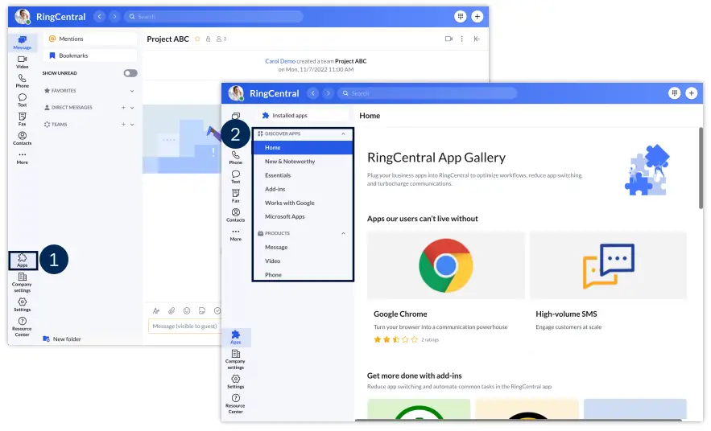The image size is (711, 431).
Task: Click the message input box
Action: (x=184, y=326)
